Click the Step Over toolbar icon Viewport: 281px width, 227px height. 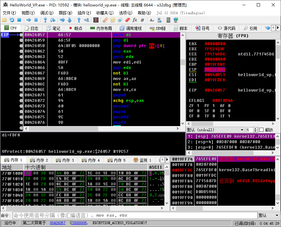53,20
